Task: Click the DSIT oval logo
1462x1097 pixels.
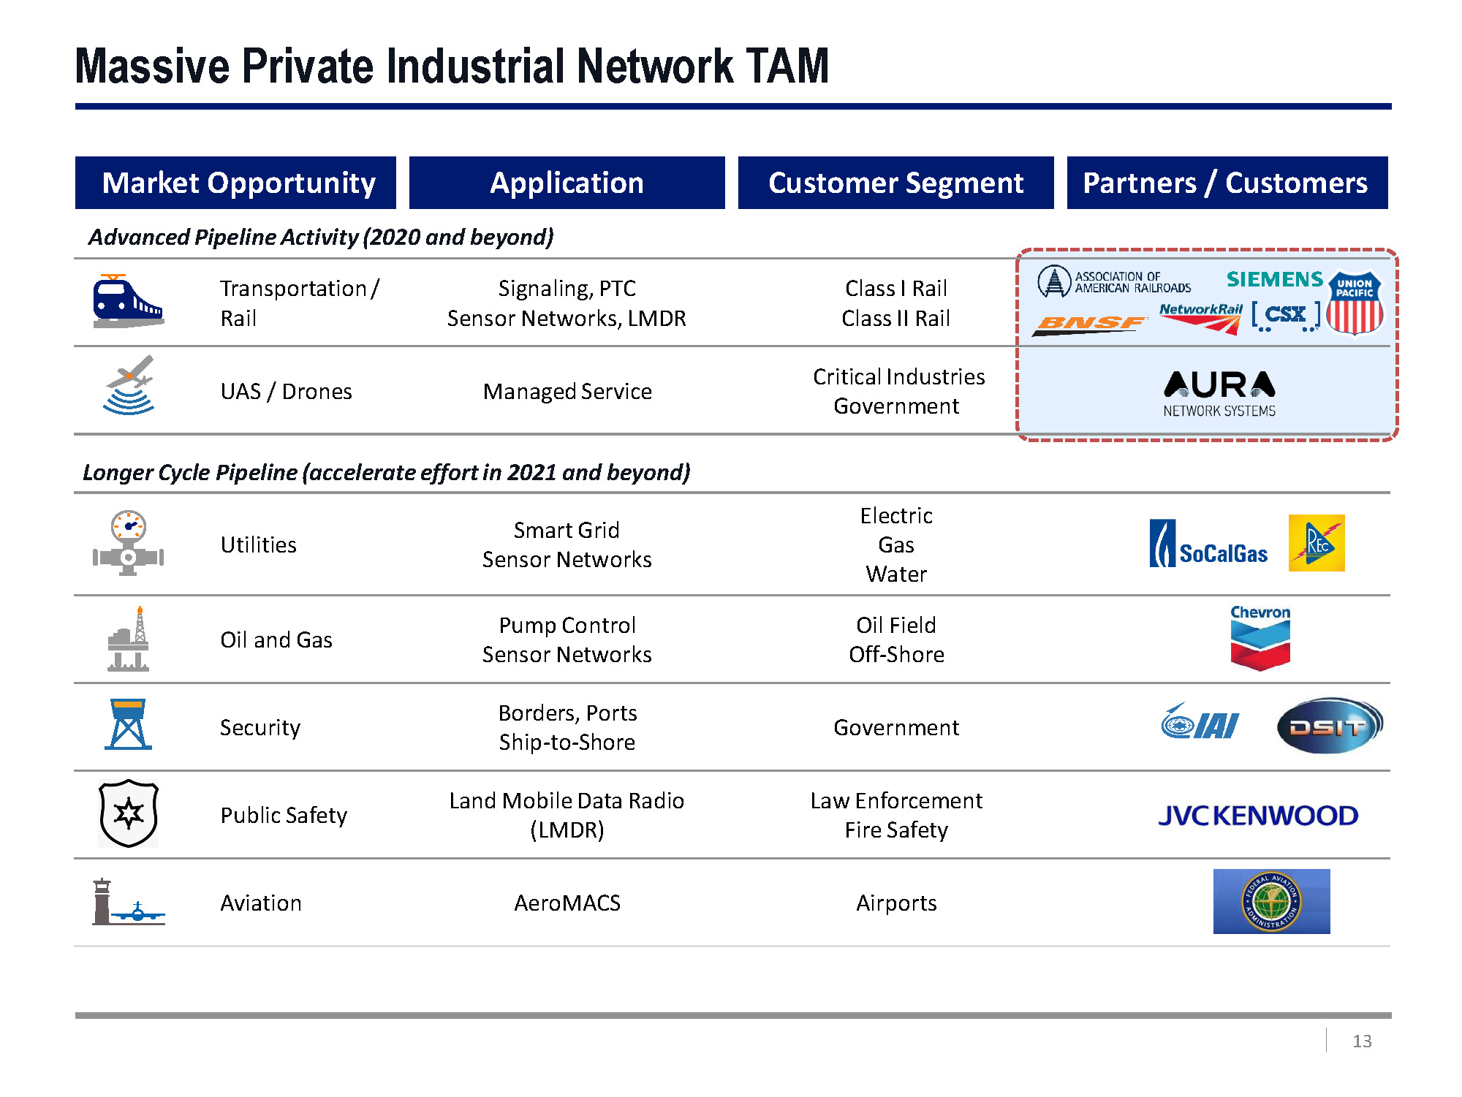Action: 1328,726
